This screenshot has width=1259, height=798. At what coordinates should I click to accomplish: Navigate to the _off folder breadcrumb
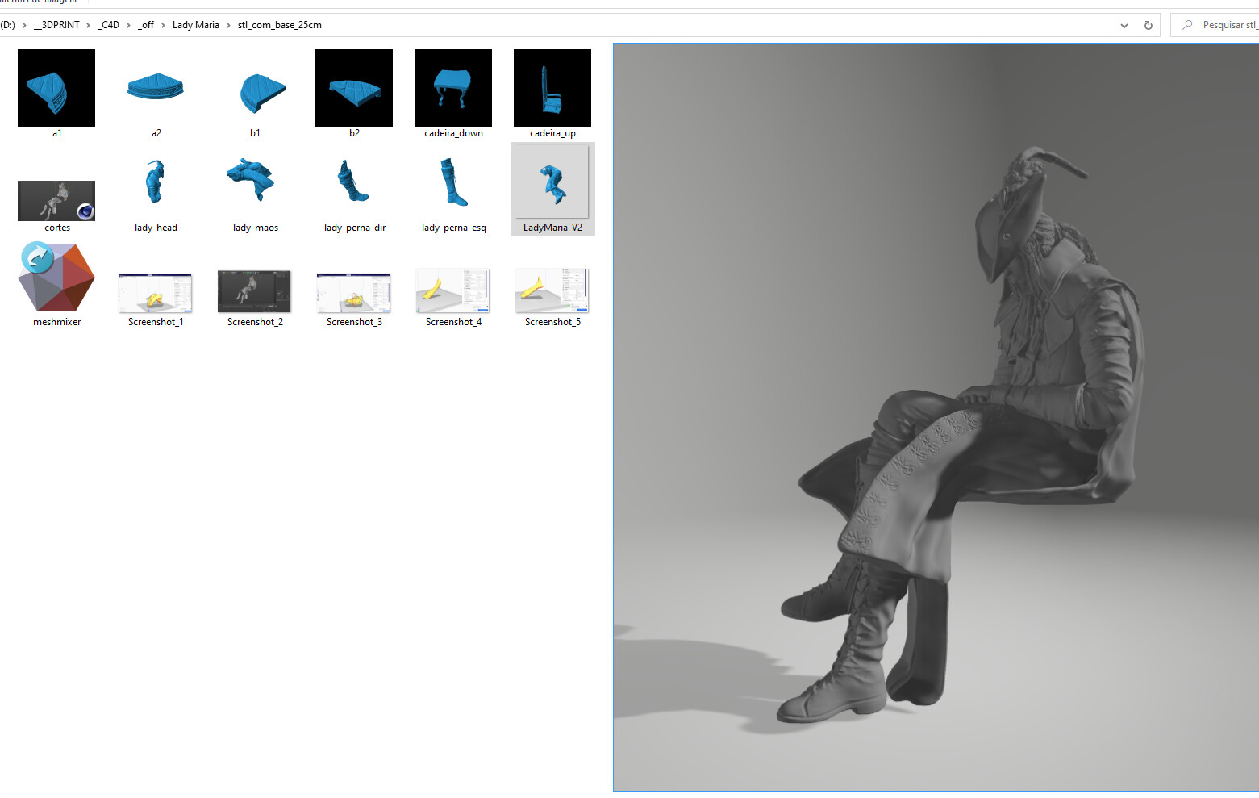146,25
